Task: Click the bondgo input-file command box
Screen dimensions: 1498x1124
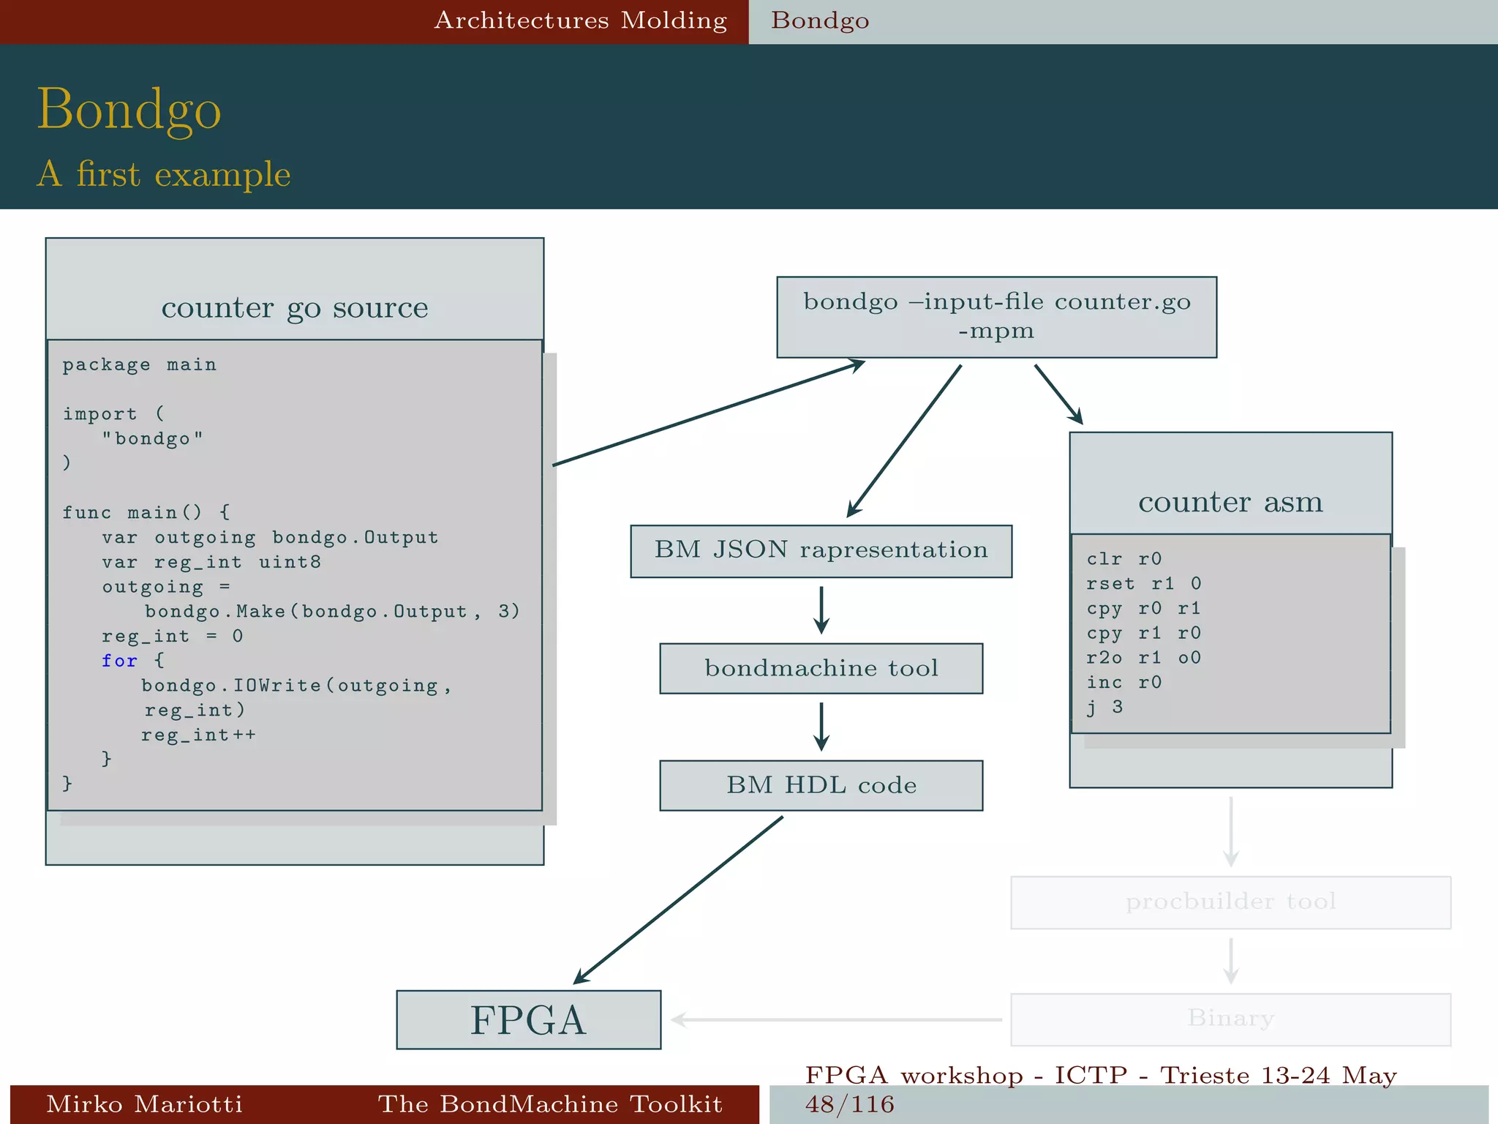Action: [996, 317]
